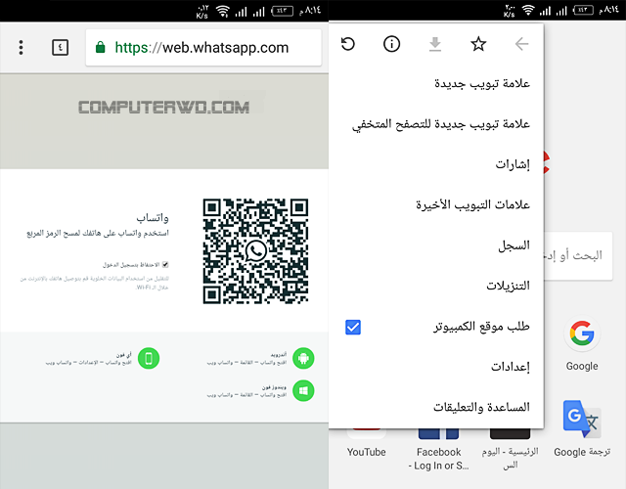The height and width of the screenshot is (489, 626).
Task: Tap the green Android icon
Action: click(303, 358)
